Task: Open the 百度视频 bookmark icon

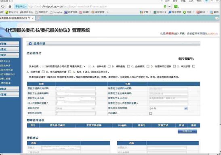Action: (66, 12)
